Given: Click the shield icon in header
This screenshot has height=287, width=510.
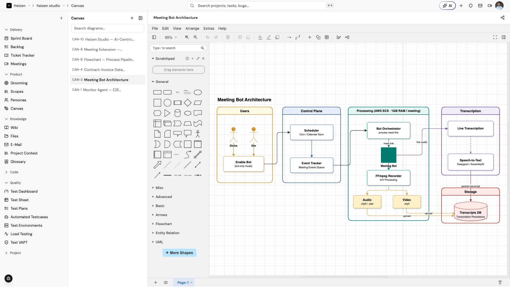Looking at the screenshot, I should coord(471,6).
